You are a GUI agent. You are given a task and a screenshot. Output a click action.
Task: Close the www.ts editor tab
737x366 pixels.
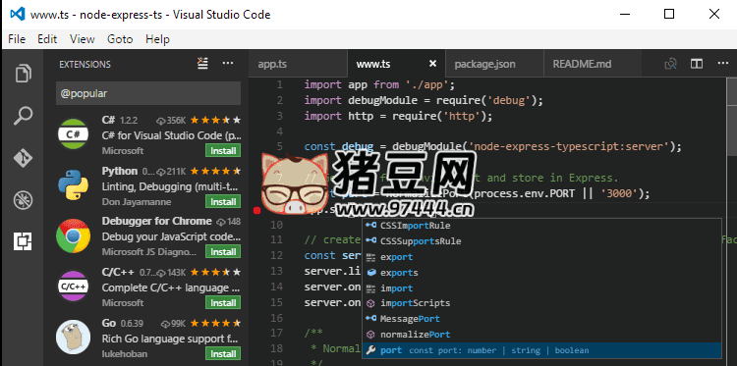pos(433,64)
